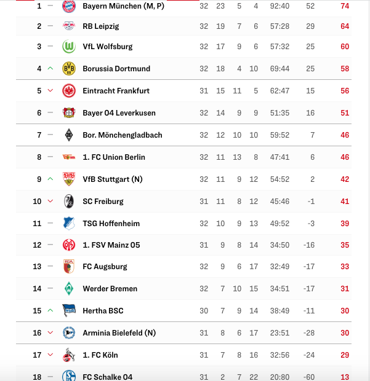Viewport: 370px width, 381px height.
Task: Click the Bayern München club crest
Action: click(x=69, y=6)
